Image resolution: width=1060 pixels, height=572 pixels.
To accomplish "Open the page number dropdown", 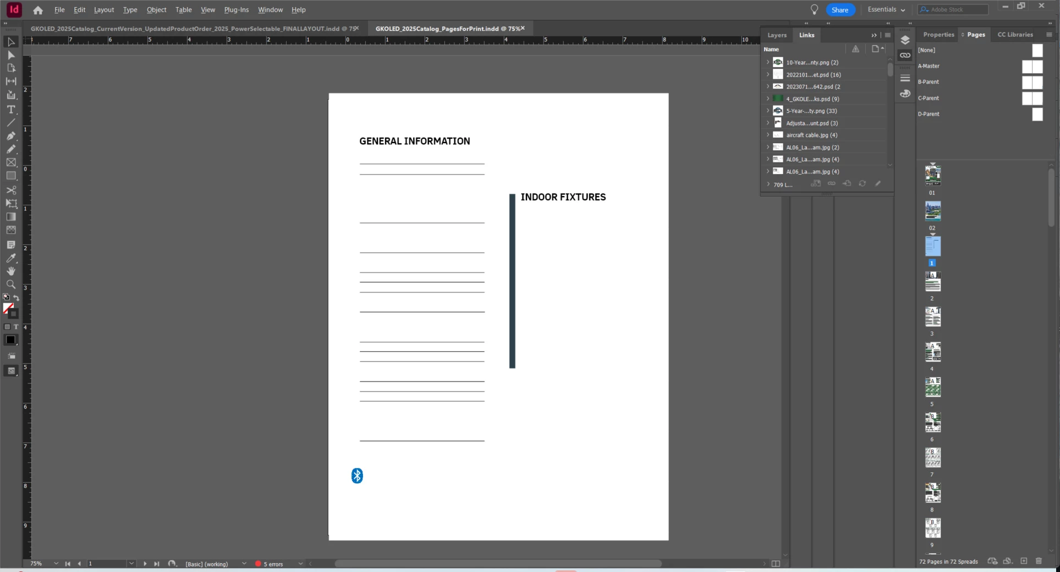I will click(x=131, y=564).
